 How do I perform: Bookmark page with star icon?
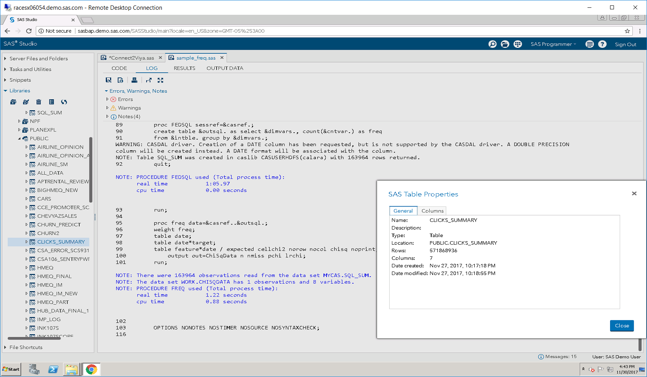coord(627,31)
